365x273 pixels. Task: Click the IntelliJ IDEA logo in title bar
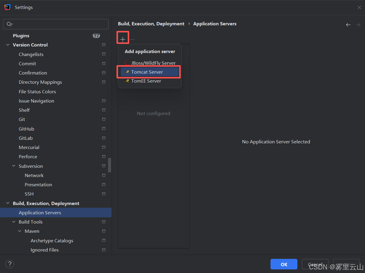(x=7, y=7)
